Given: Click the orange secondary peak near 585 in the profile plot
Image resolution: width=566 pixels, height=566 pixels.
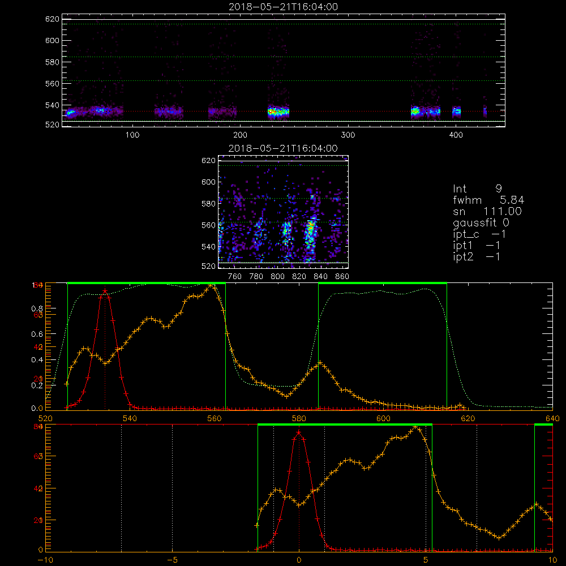Looking at the screenshot, I should 319,363.
